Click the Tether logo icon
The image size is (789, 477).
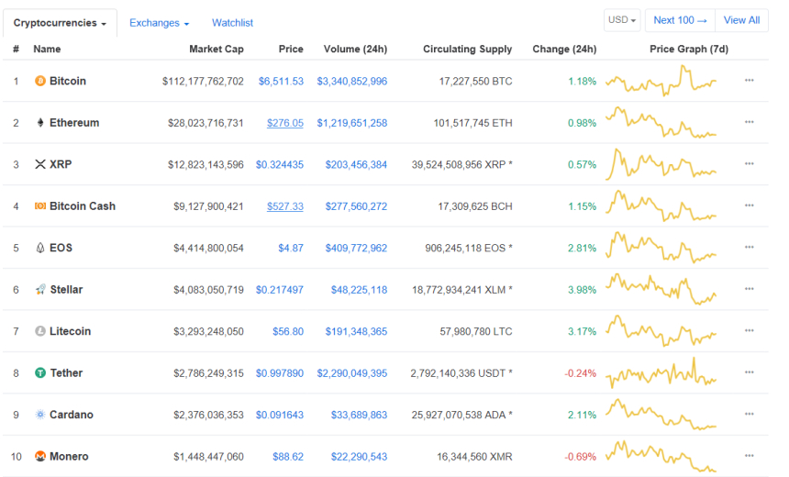(40, 372)
